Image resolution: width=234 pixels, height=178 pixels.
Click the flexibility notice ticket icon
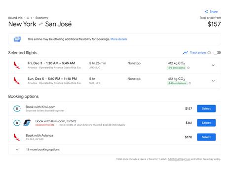tap(17, 39)
